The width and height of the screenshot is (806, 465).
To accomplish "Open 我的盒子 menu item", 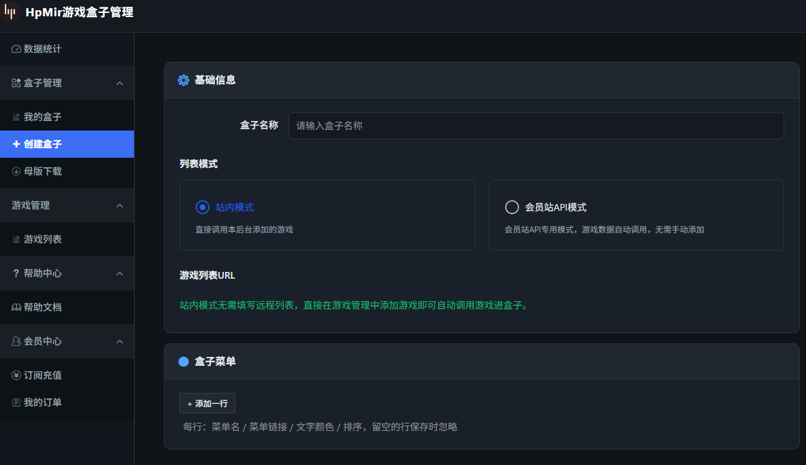I will [x=67, y=117].
